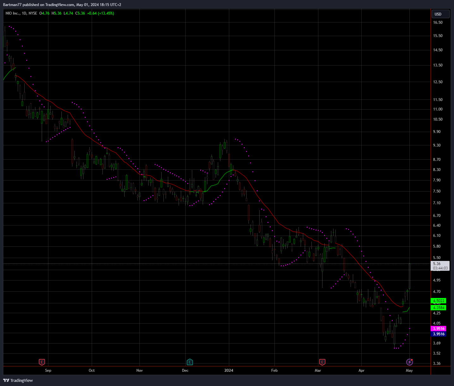This screenshot has height=386, width=454.
Task: Click the Feb label on time axis
Action: (274, 370)
